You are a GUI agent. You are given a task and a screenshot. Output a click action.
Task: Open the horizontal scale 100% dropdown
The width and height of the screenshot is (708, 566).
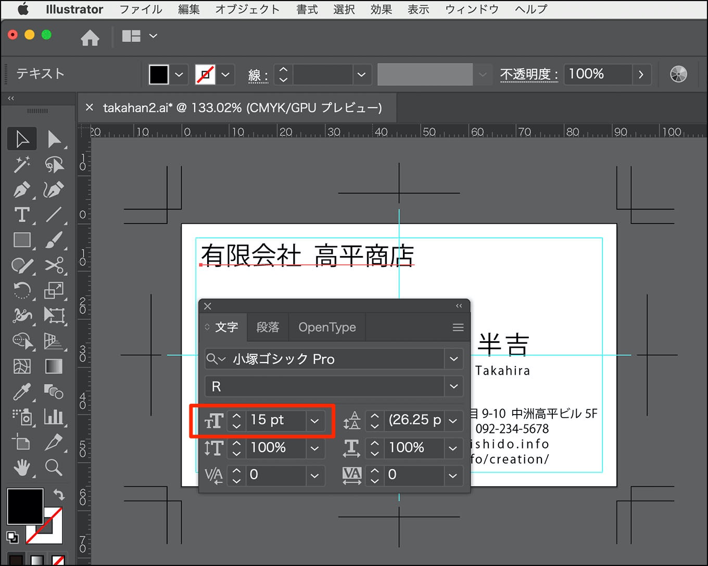click(x=453, y=447)
